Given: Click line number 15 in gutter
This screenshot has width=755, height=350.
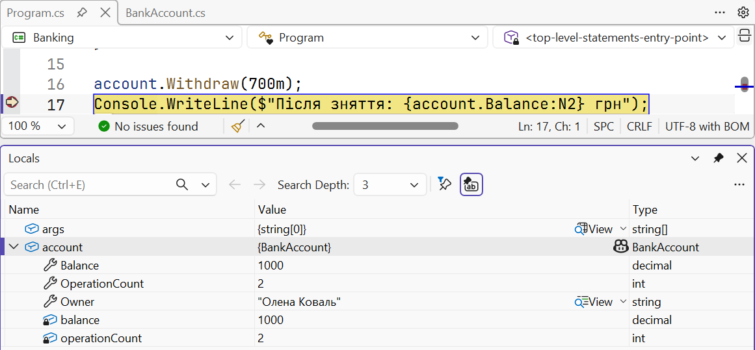Looking at the screenshot, I should [56, 64].
